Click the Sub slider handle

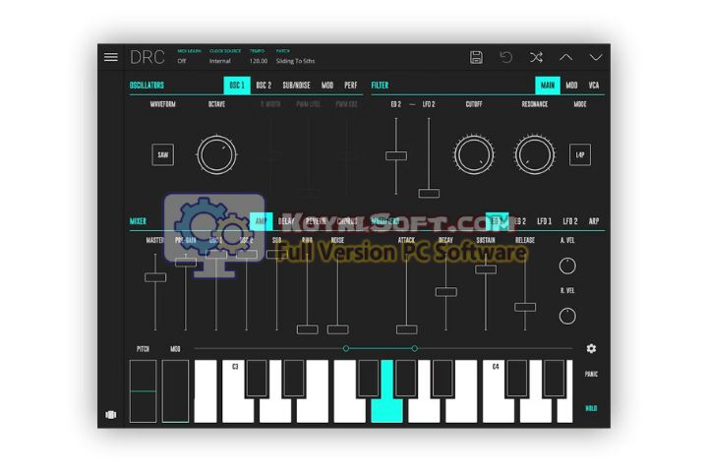[x=276, y=255]
